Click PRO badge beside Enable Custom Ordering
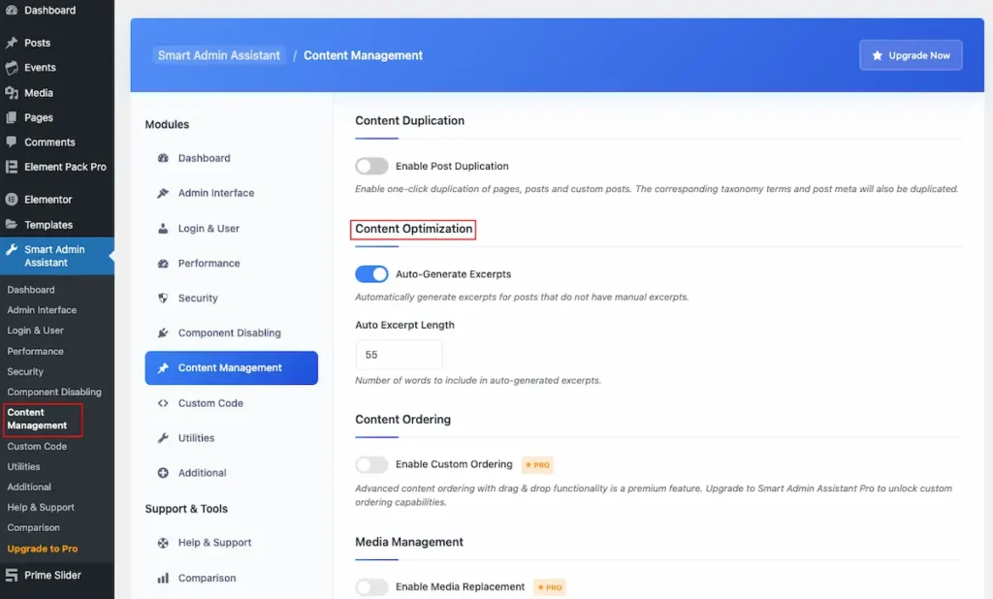993x599 pixels. [537, 465]
